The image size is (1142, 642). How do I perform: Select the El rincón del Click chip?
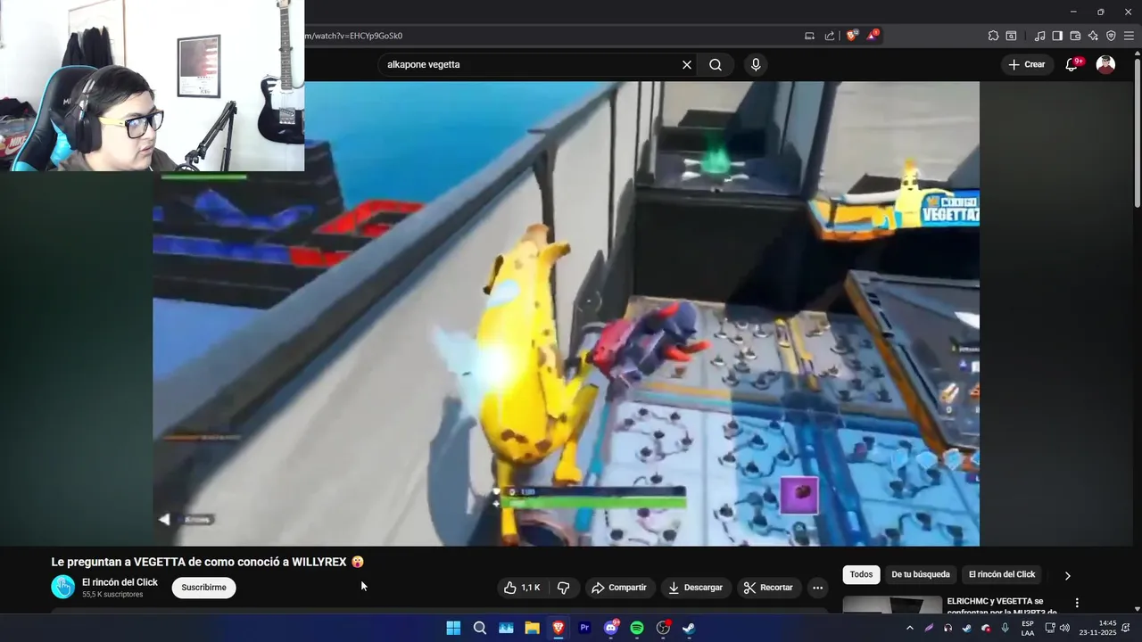(1002, 574)
